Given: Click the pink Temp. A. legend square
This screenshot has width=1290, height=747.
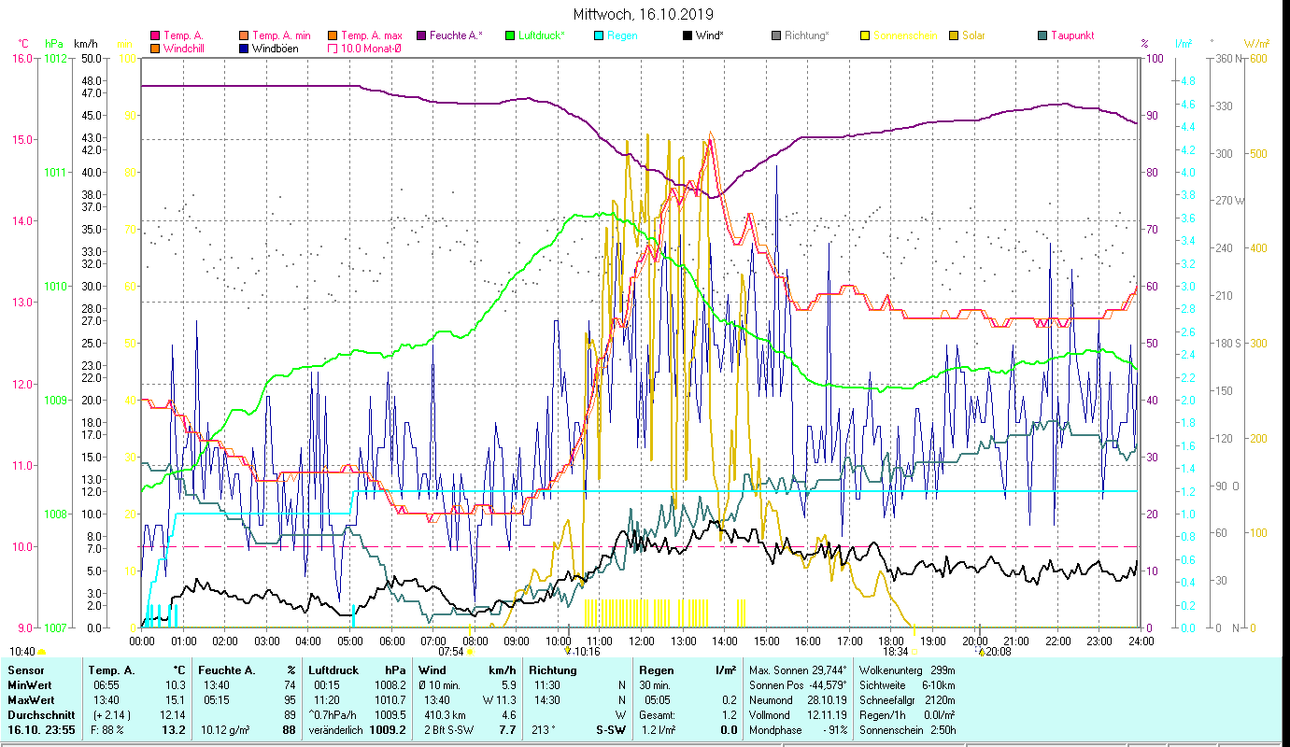Looking at the screenshot, I should [x=155, y=35].
